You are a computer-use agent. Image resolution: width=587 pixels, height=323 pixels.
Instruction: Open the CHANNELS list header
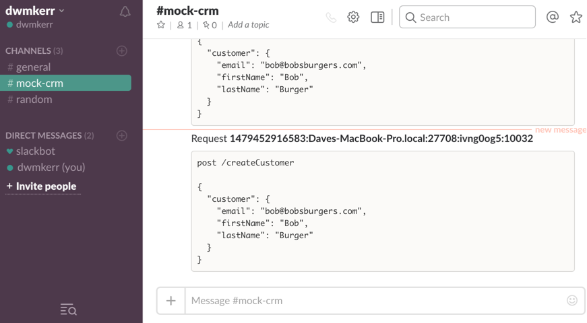(34, 51)
